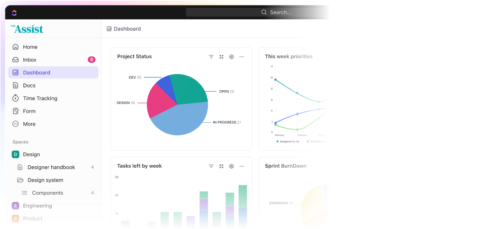Click the DEV 35 pie label
The image size is (485, 229).
(x=135, y=77)
